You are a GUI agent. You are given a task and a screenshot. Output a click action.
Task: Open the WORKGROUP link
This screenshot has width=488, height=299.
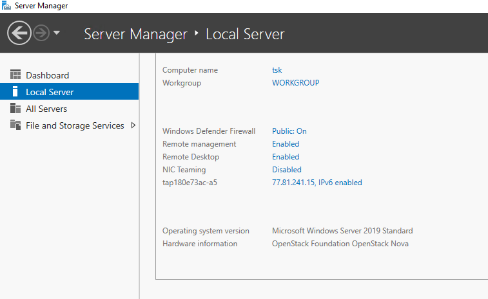coord(296,83)
